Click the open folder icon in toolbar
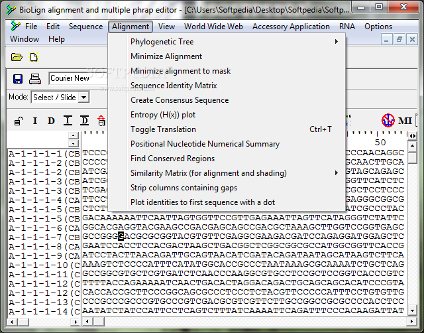Viewport: 424px width, 333px height. pyautogui.click(x=17, y=57)
